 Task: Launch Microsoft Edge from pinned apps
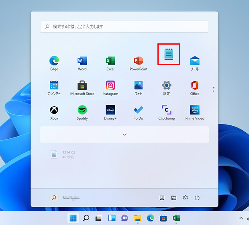(54, 61)
